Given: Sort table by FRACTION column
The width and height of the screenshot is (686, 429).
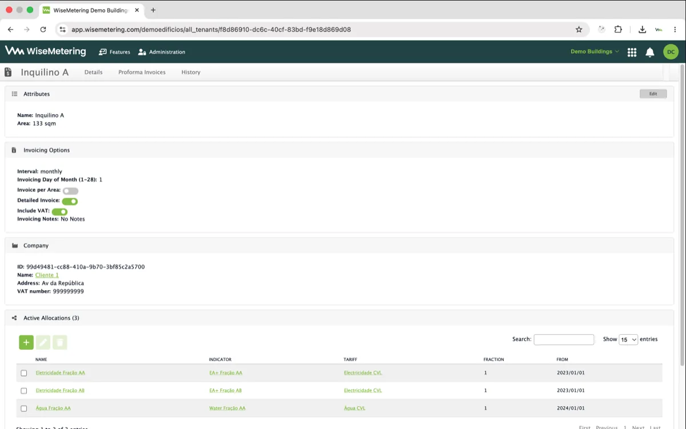Looking at the screenshot, I should click(494, 360).
